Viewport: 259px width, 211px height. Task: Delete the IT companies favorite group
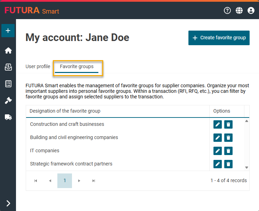pos(228,151)
